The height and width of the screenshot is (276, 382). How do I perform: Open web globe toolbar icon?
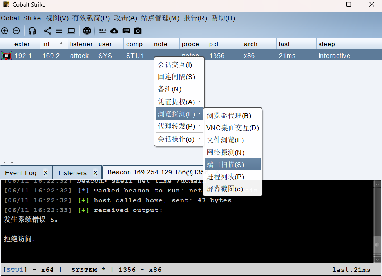(87, 31)
